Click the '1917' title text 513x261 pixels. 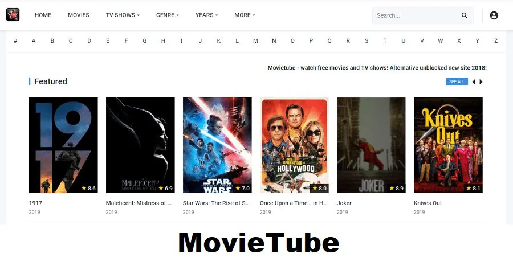click(x=35, y=203)
